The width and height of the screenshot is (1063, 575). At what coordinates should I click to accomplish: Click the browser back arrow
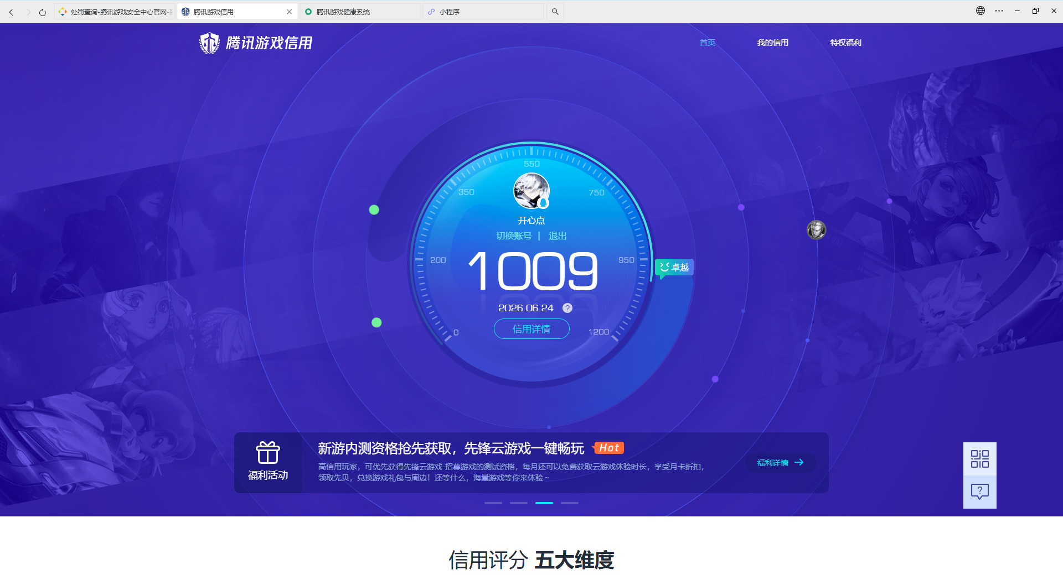click(11, 12)
